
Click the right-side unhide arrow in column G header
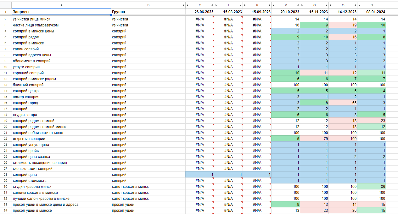point(212,5)
